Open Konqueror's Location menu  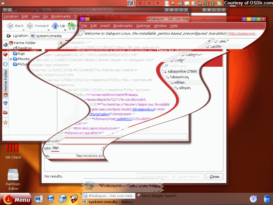pyautogui.click(x=11, y=16)
